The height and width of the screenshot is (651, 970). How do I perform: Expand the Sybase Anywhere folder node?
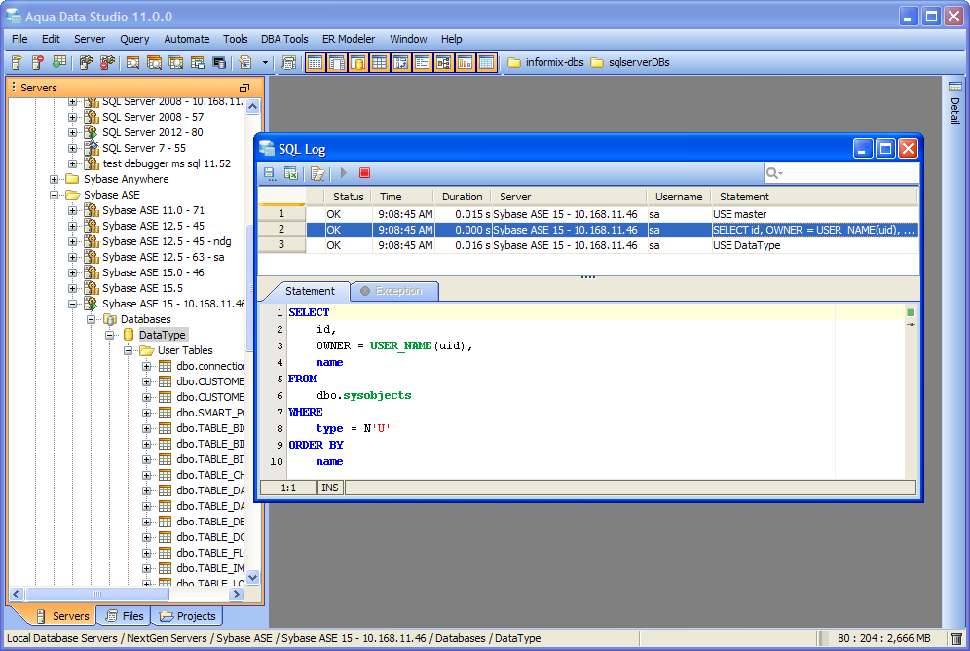tap(55, 179)
